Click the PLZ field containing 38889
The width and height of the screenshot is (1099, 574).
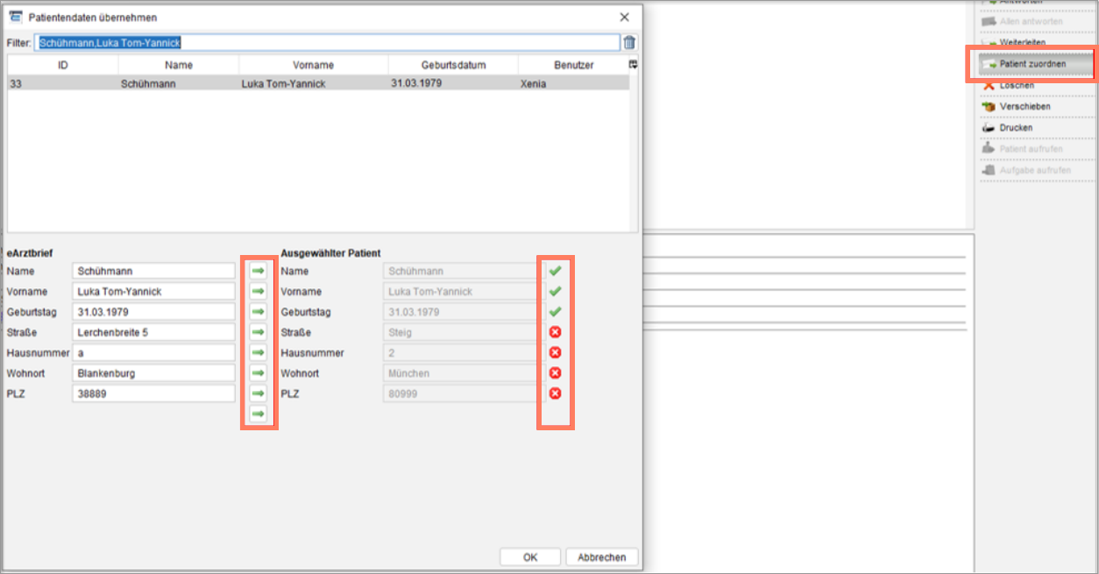click(153, 393)
